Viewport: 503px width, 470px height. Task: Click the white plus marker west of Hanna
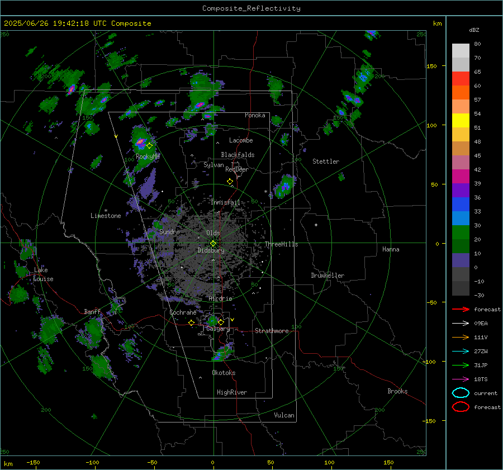[316, 225]
